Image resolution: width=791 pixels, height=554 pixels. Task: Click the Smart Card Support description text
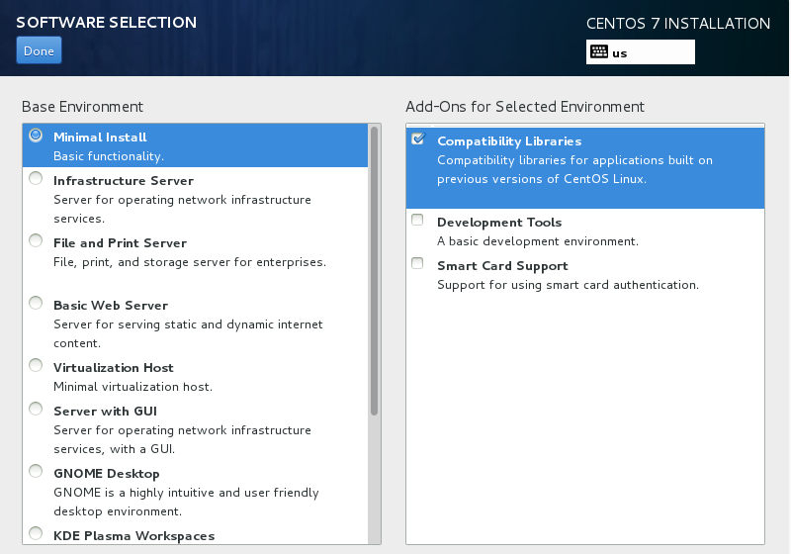[x=568, y=285]
